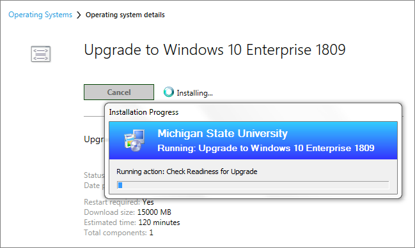Click the Installing... status text
This screenshot has width=415, height=248.
tap(194, 93)
